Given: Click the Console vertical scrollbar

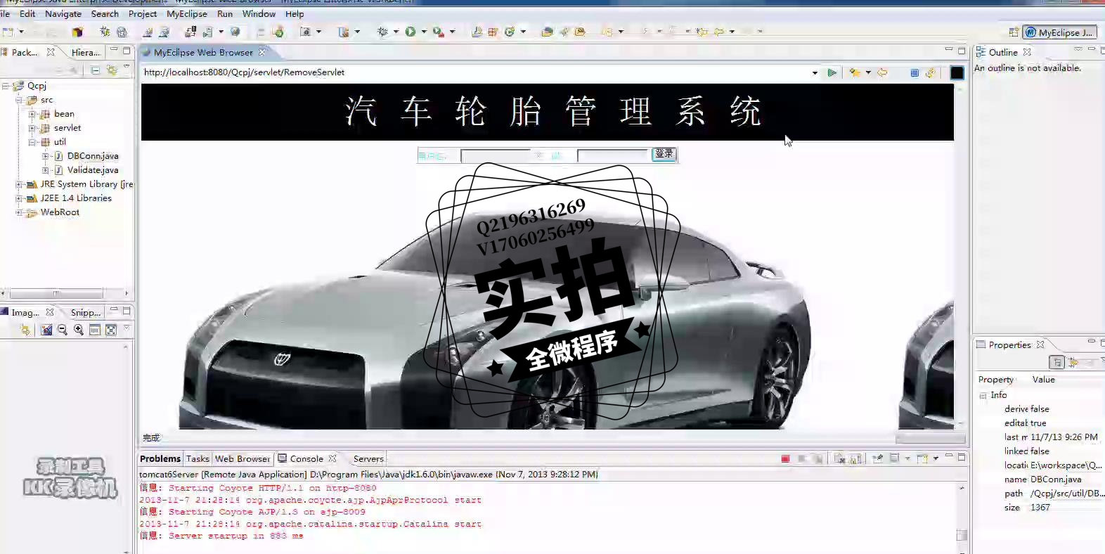Looking at the screenshot, I should [x=962, y=535].
